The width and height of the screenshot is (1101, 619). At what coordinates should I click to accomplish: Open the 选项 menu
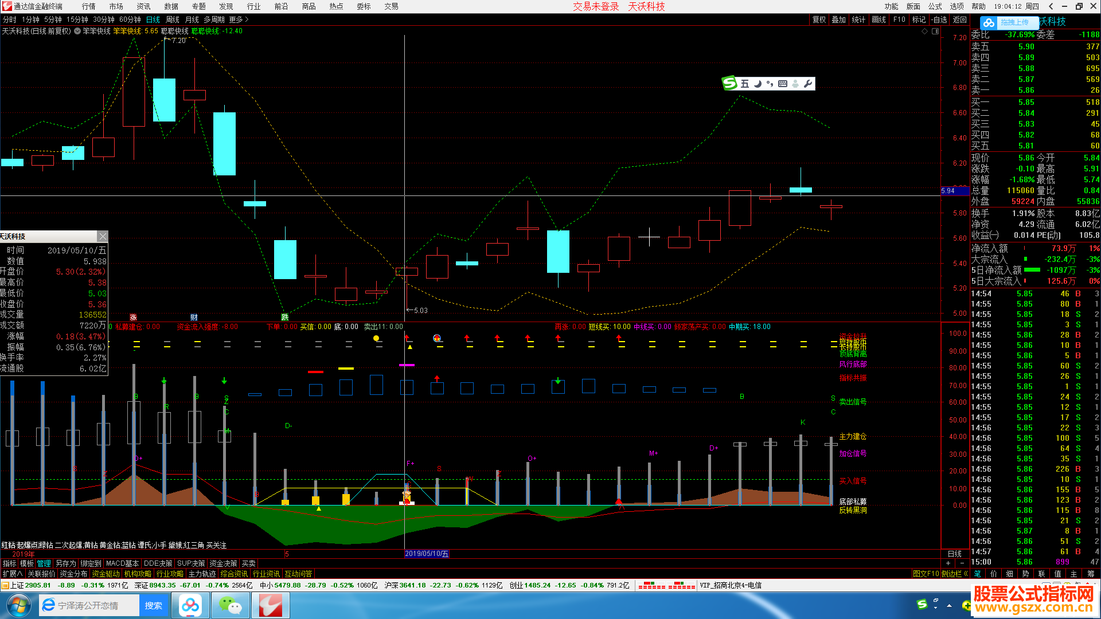click(x=957, y=6)
